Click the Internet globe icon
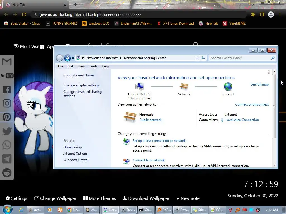Viewport: 286px width, 214px height. [x=228, y=87]
